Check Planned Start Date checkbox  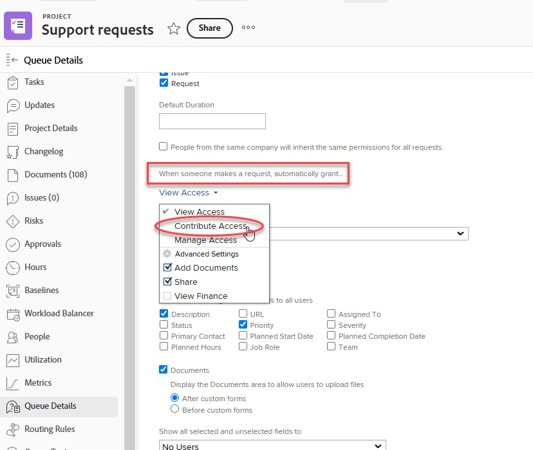(243, 336)
